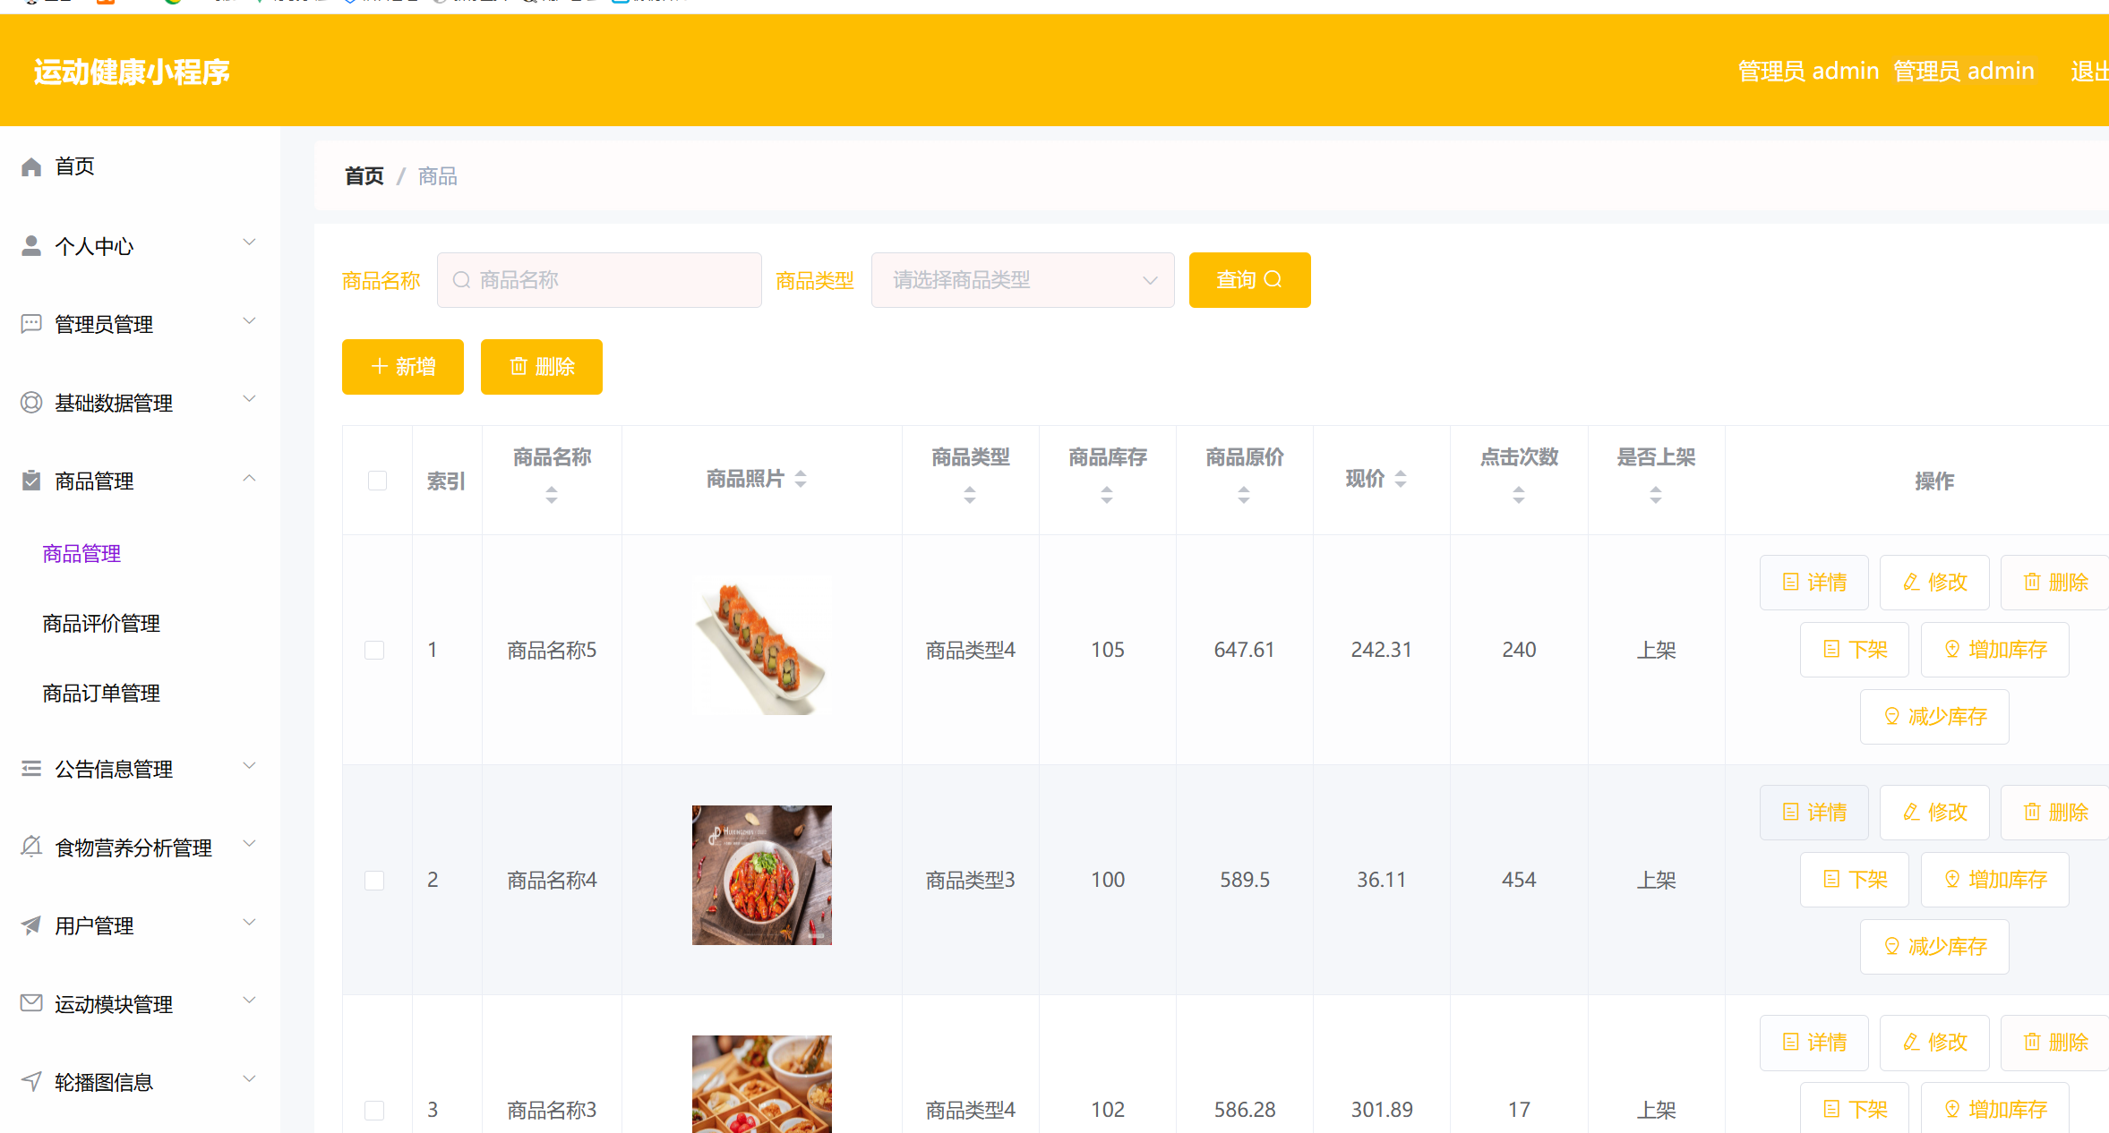
Task: Click the trash icon on 删除 button
Action: (x=518, y=366)
